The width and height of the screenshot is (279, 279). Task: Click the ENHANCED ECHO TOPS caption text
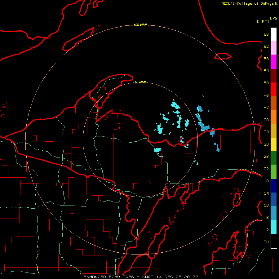[x=110, y=277]
